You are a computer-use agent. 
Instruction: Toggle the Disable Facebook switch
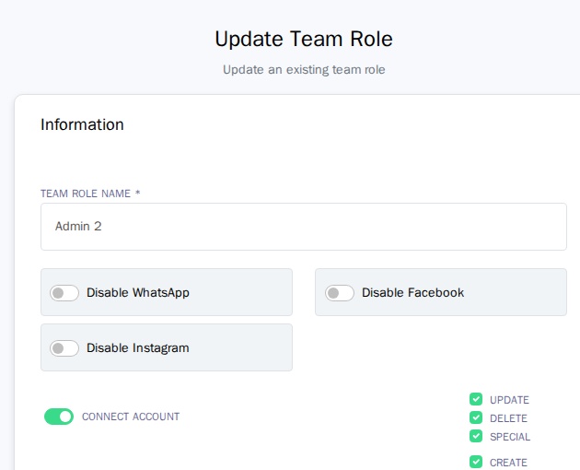[x=340, y=293]
